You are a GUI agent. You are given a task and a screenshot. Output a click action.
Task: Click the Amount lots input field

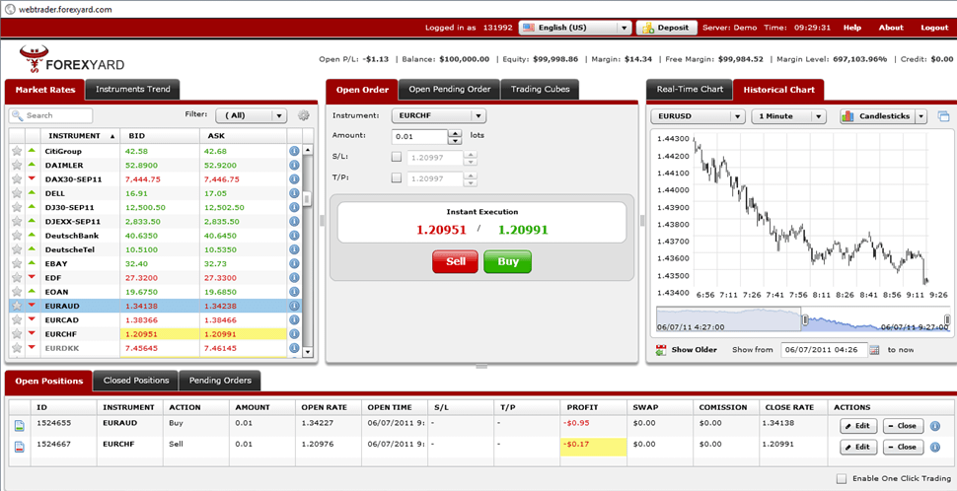point(419,137)
